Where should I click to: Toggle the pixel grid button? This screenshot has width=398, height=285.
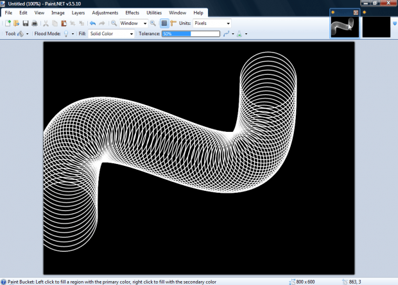[x=164, y=23]
